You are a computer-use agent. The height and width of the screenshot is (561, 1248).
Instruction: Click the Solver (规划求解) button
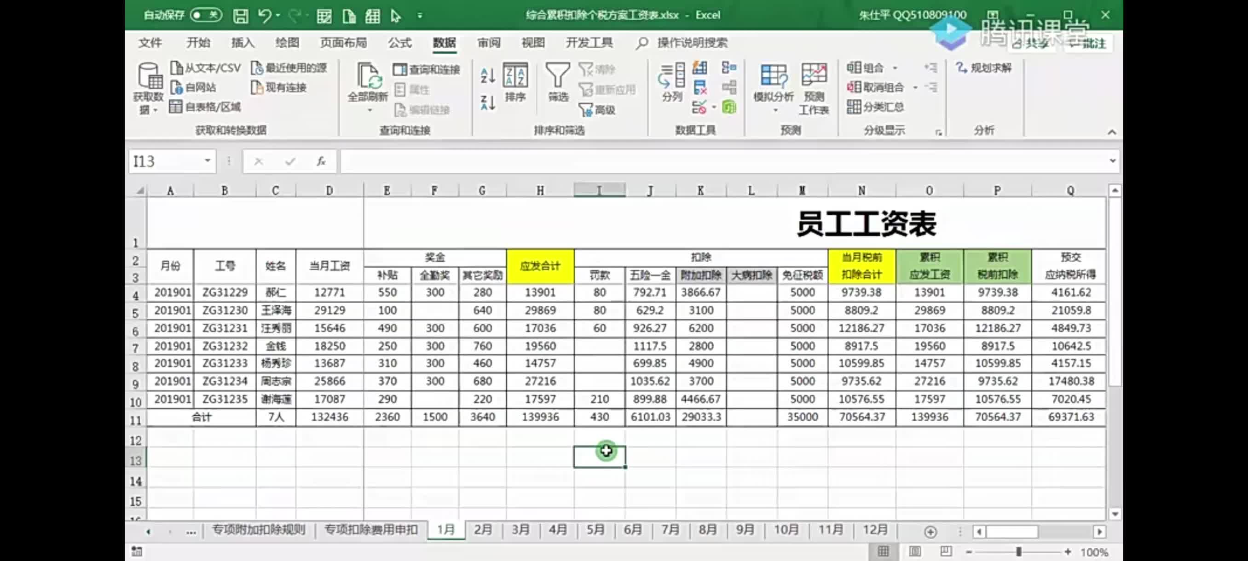(x=984, y=68)
